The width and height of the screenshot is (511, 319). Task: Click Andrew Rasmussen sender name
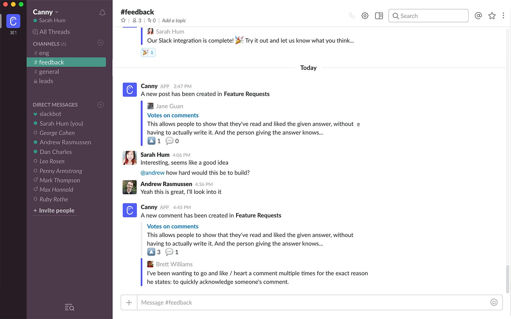[x=166, y=184]
